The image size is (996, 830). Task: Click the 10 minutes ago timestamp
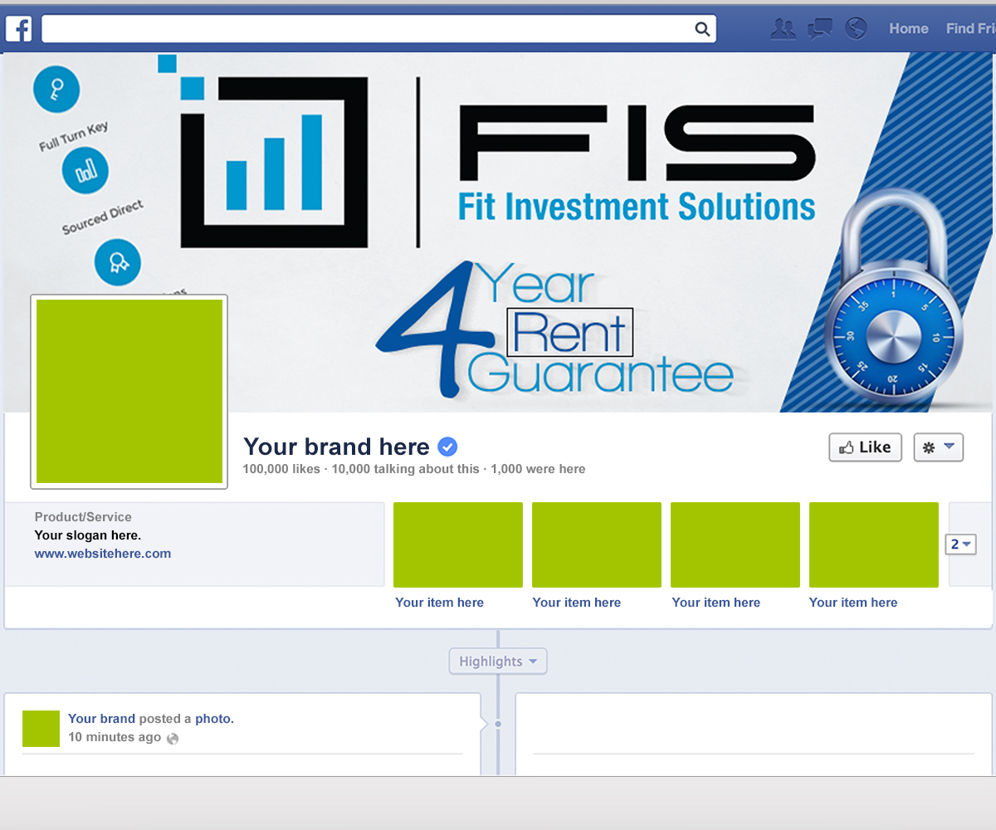[115, 737]
